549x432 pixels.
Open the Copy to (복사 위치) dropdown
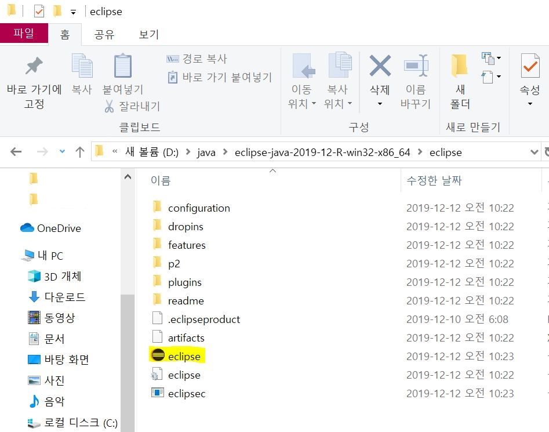click(x=338, y=82)
